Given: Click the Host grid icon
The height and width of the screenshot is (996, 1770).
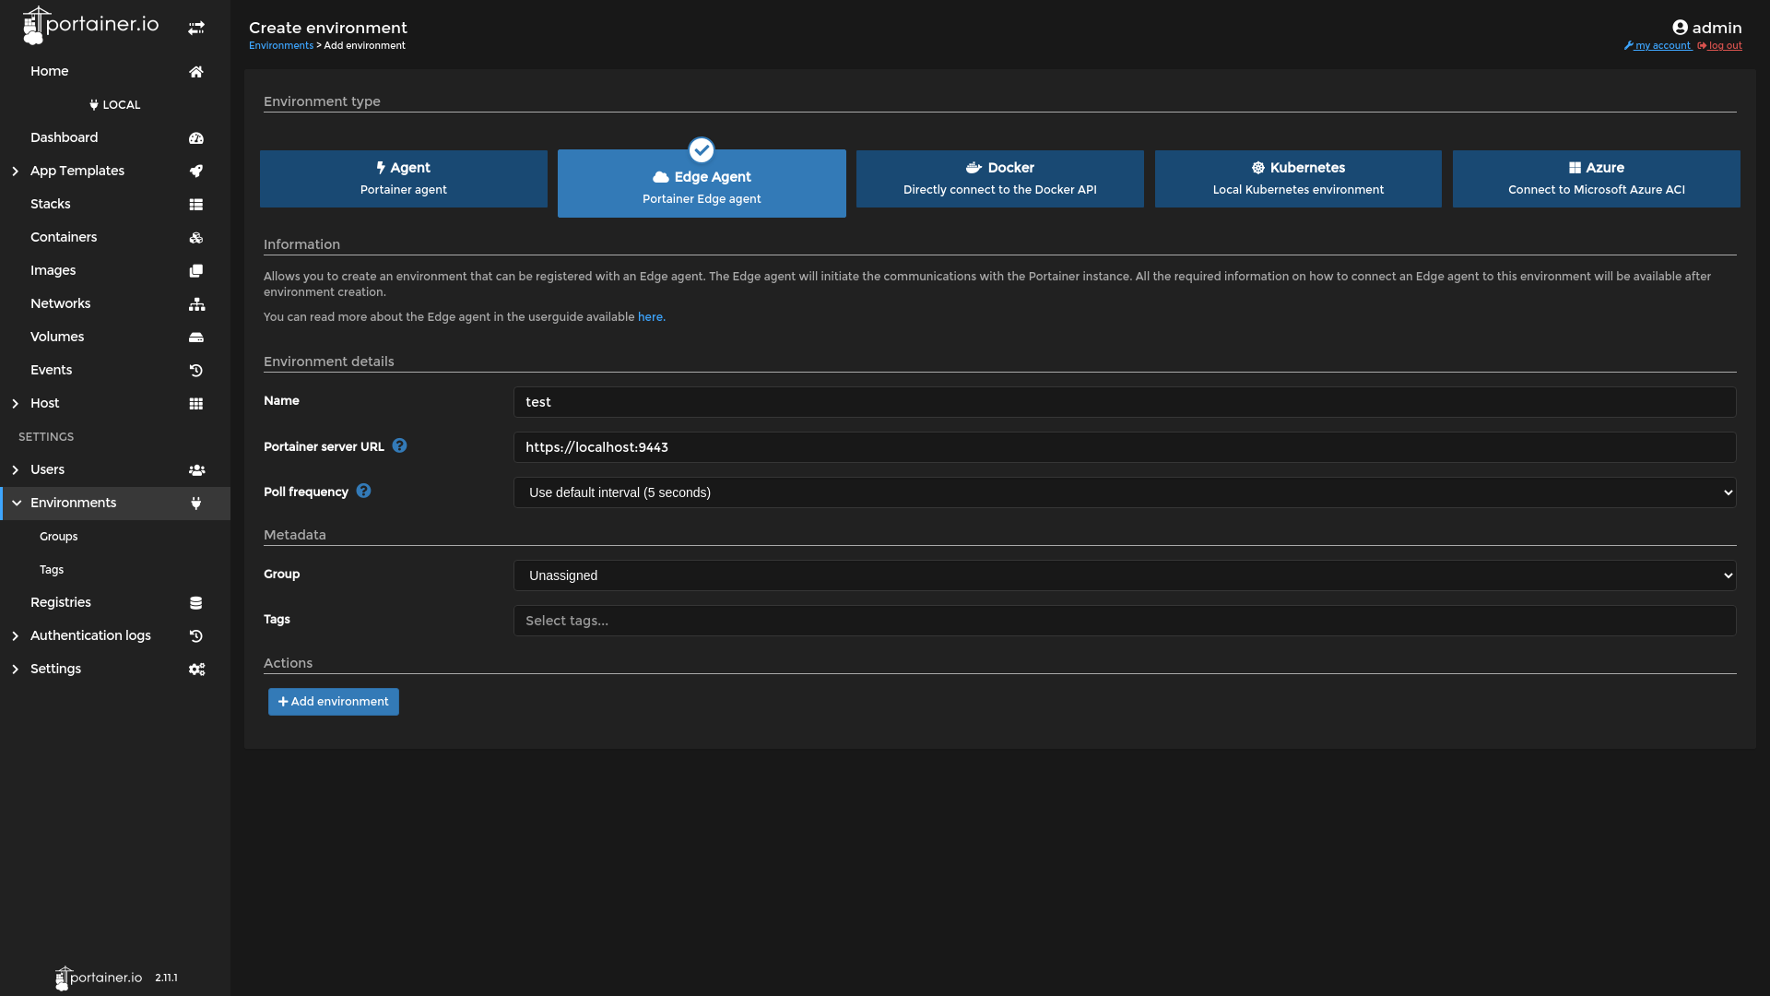Looking at the screenshot, I should tap(196, 404).
